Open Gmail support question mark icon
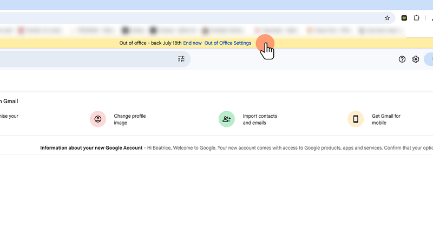This screenshot has height=236, width=433. pos(402,59)
